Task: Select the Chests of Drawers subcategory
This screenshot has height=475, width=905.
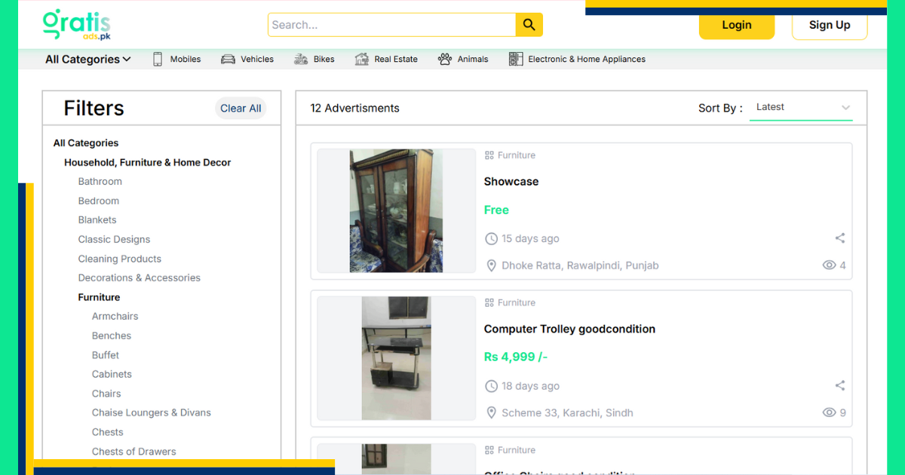Action: point(134,452)
